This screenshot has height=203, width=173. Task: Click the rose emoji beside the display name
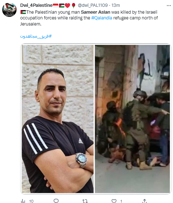click(x=73, y=5)
